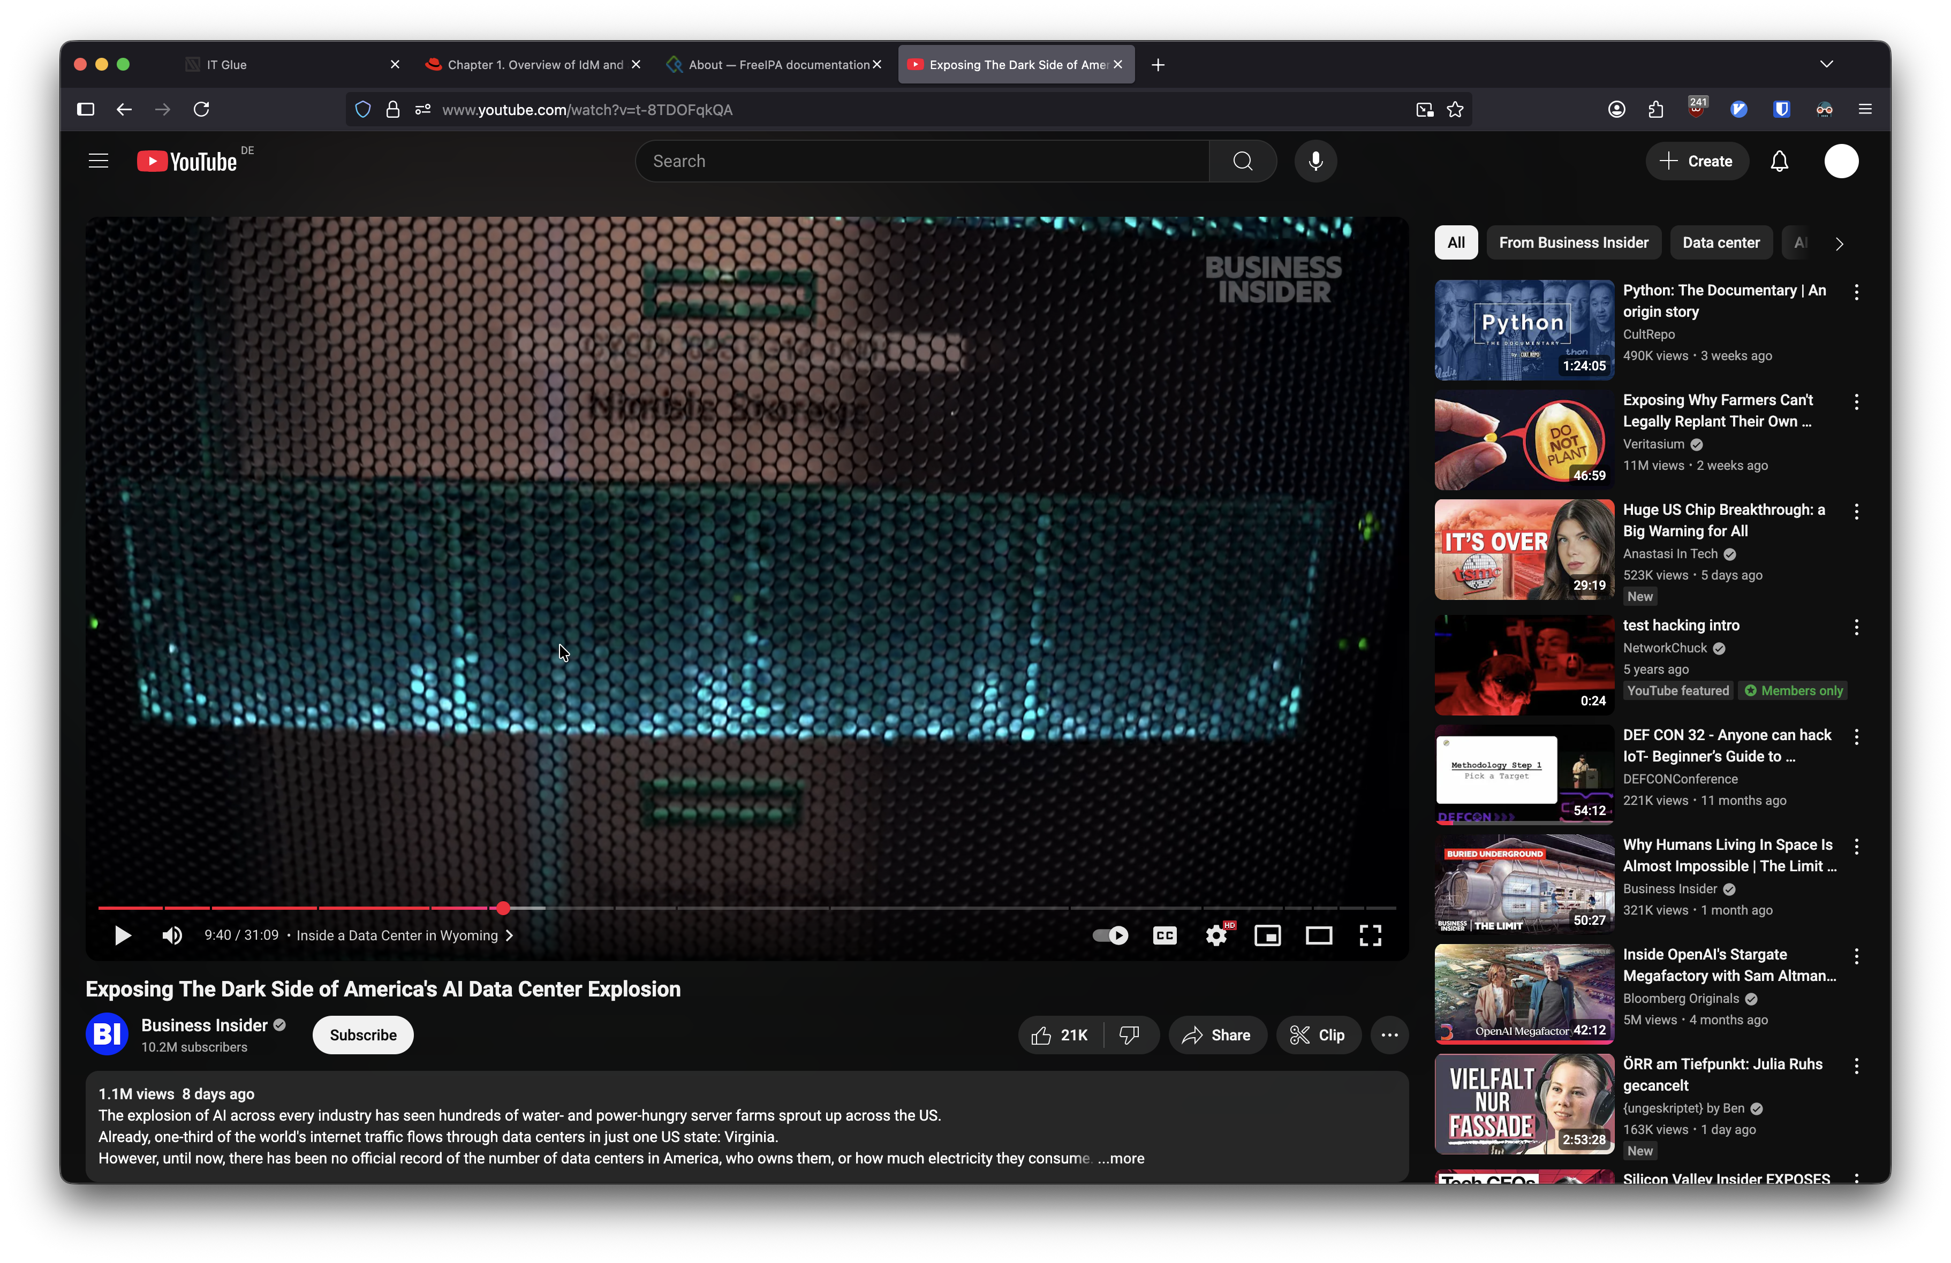Expand description with ...more
Image resolution: width=1951 pixels, height=1263 pixels.
1121,1158
